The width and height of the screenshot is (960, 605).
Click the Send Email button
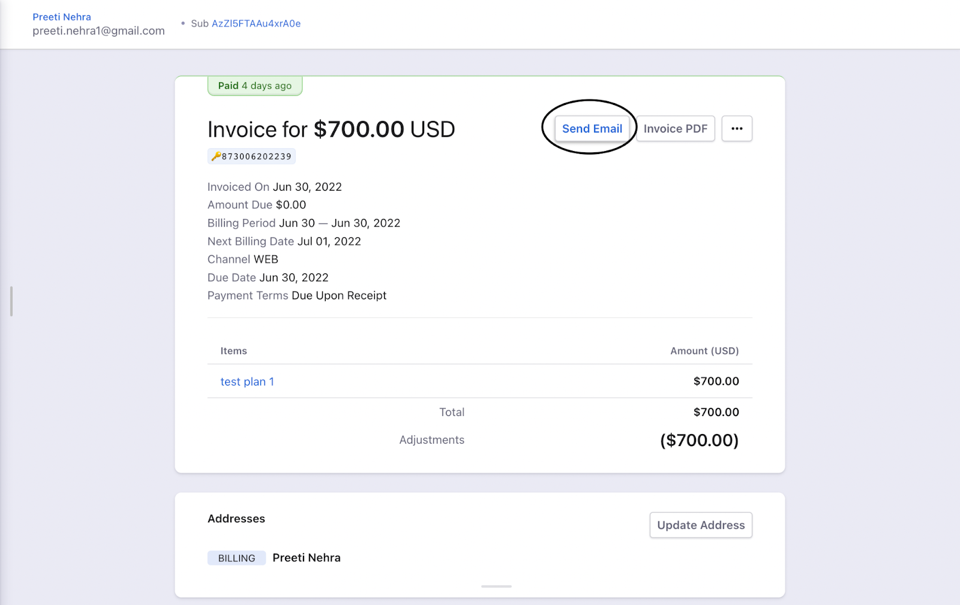pos(592,129)
